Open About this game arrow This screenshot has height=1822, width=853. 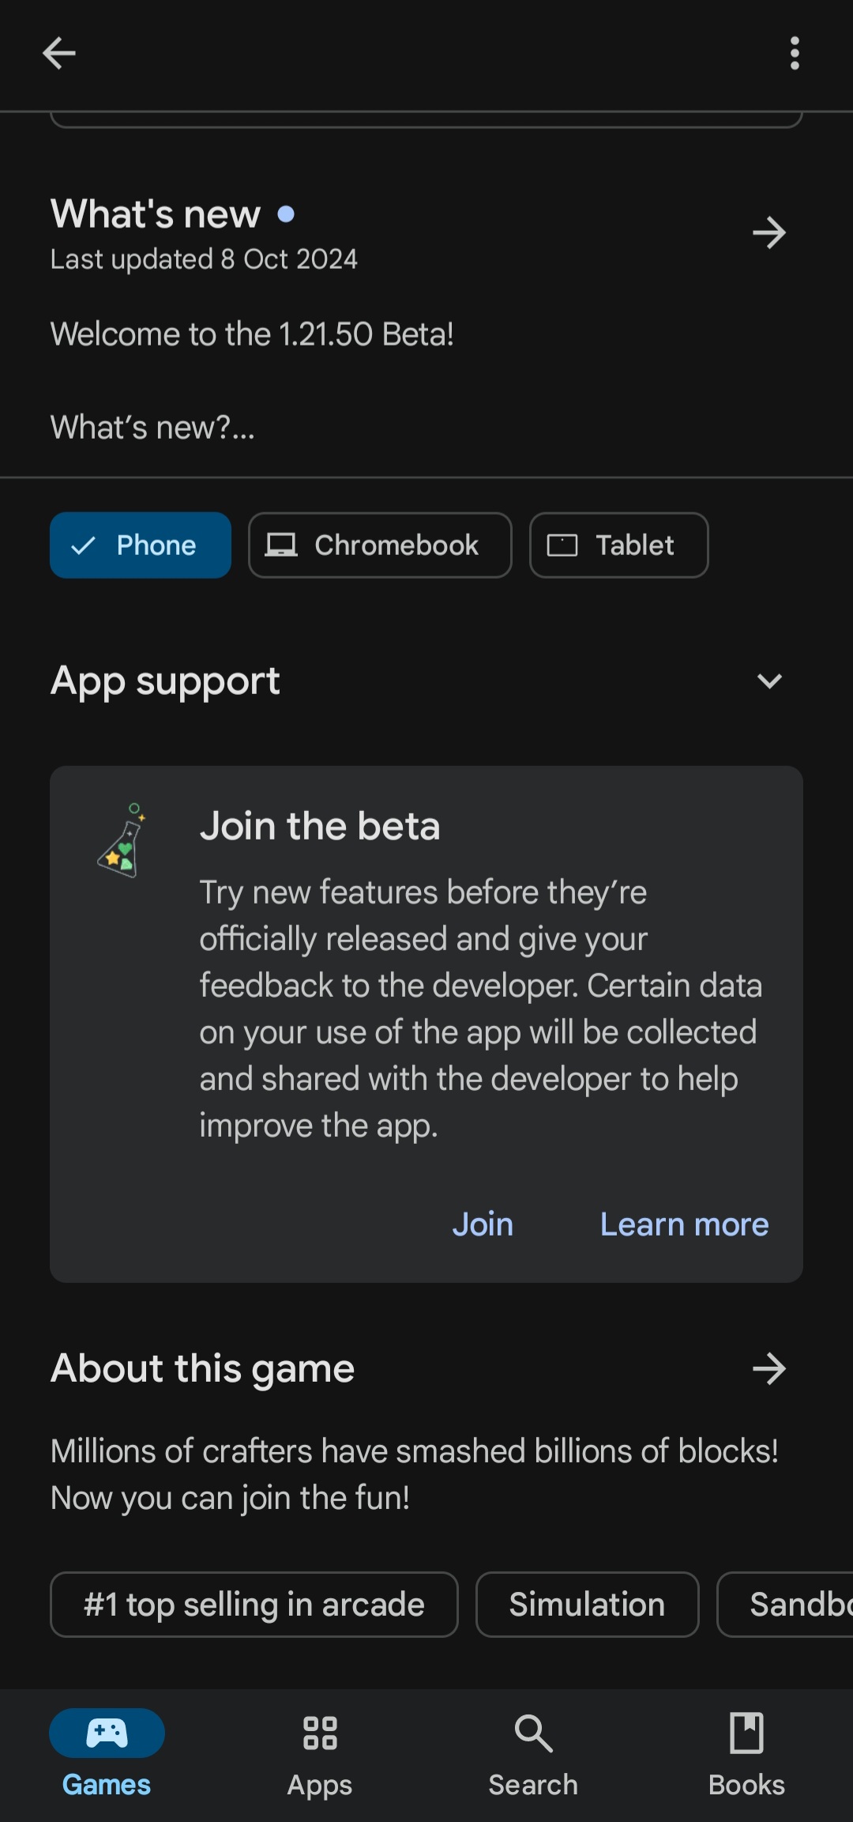pos(768,1369)
